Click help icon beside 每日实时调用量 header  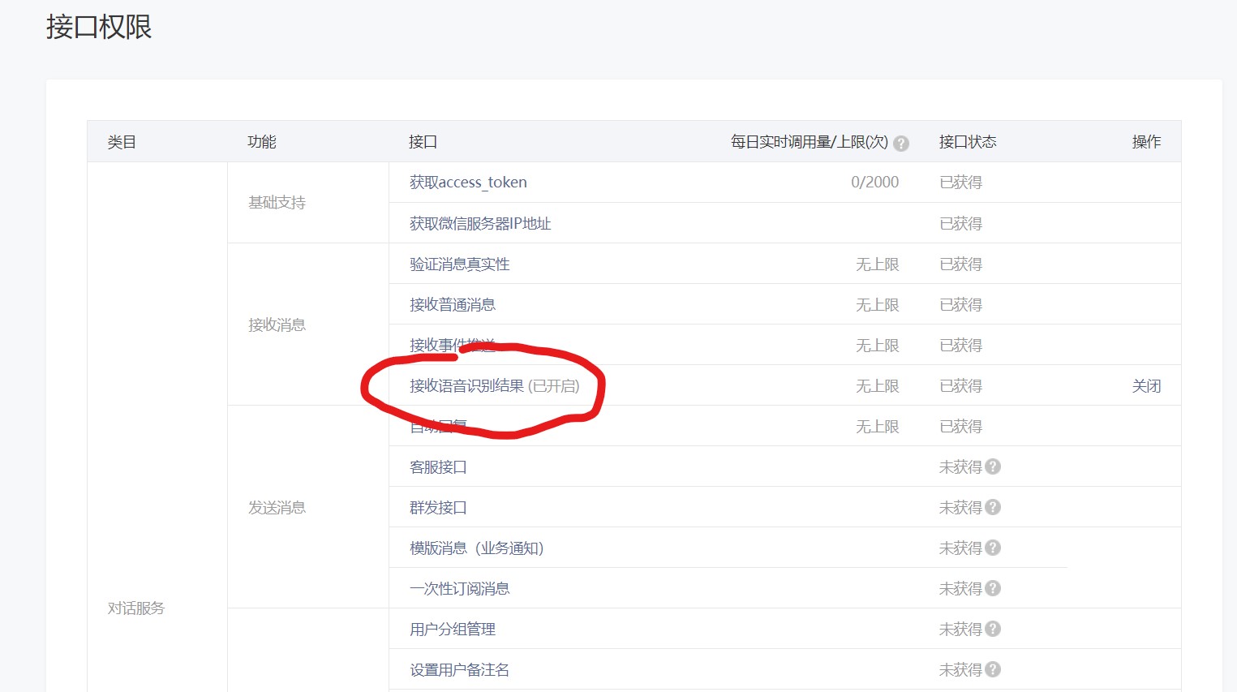coord(900,144)
